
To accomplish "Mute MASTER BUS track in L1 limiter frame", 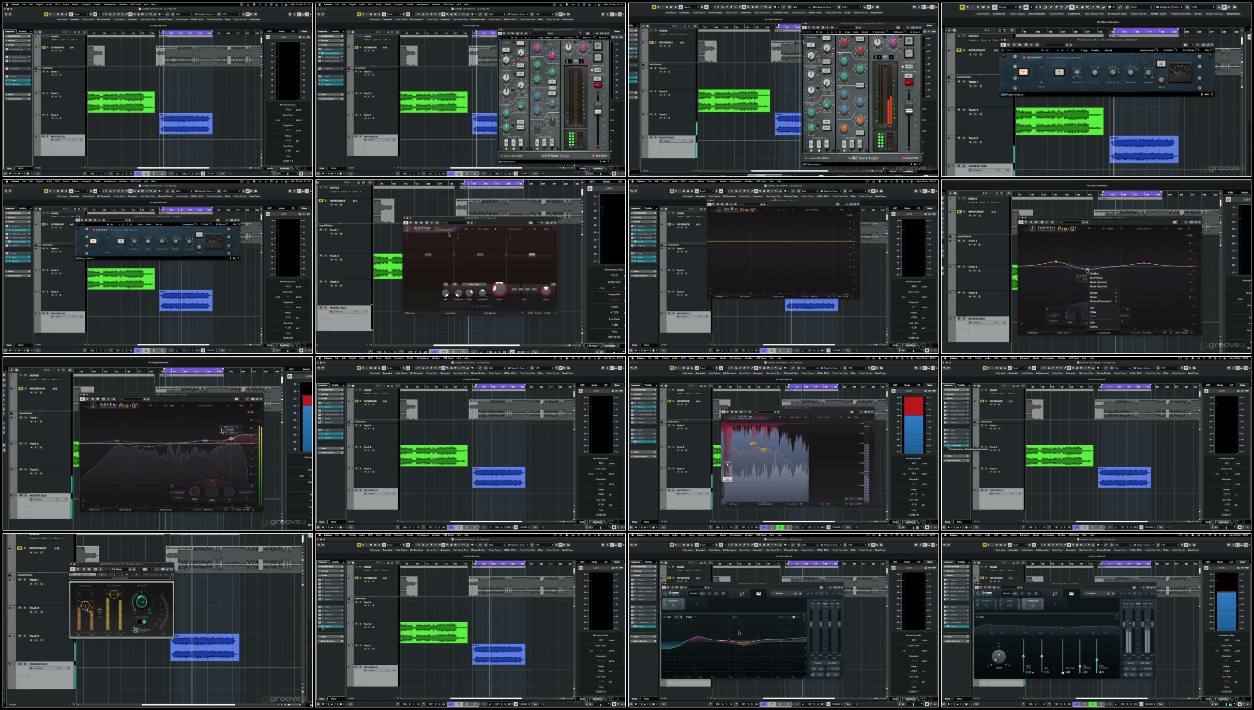I will (x=20, y=664).
